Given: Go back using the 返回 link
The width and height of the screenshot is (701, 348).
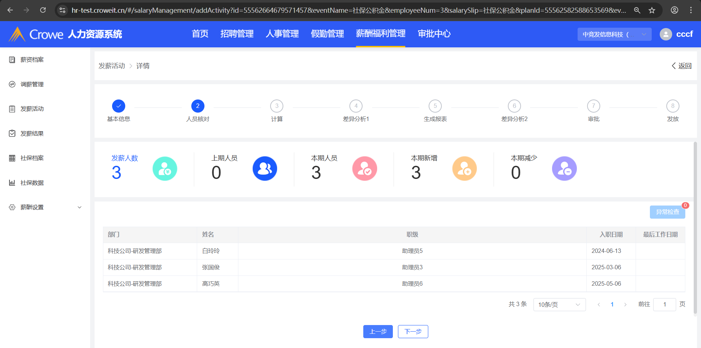Looking at the screenshot, I should point(682,66).
